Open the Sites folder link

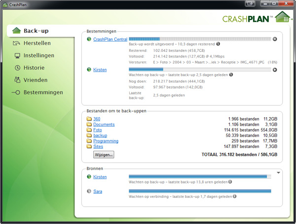coord(98,146)
